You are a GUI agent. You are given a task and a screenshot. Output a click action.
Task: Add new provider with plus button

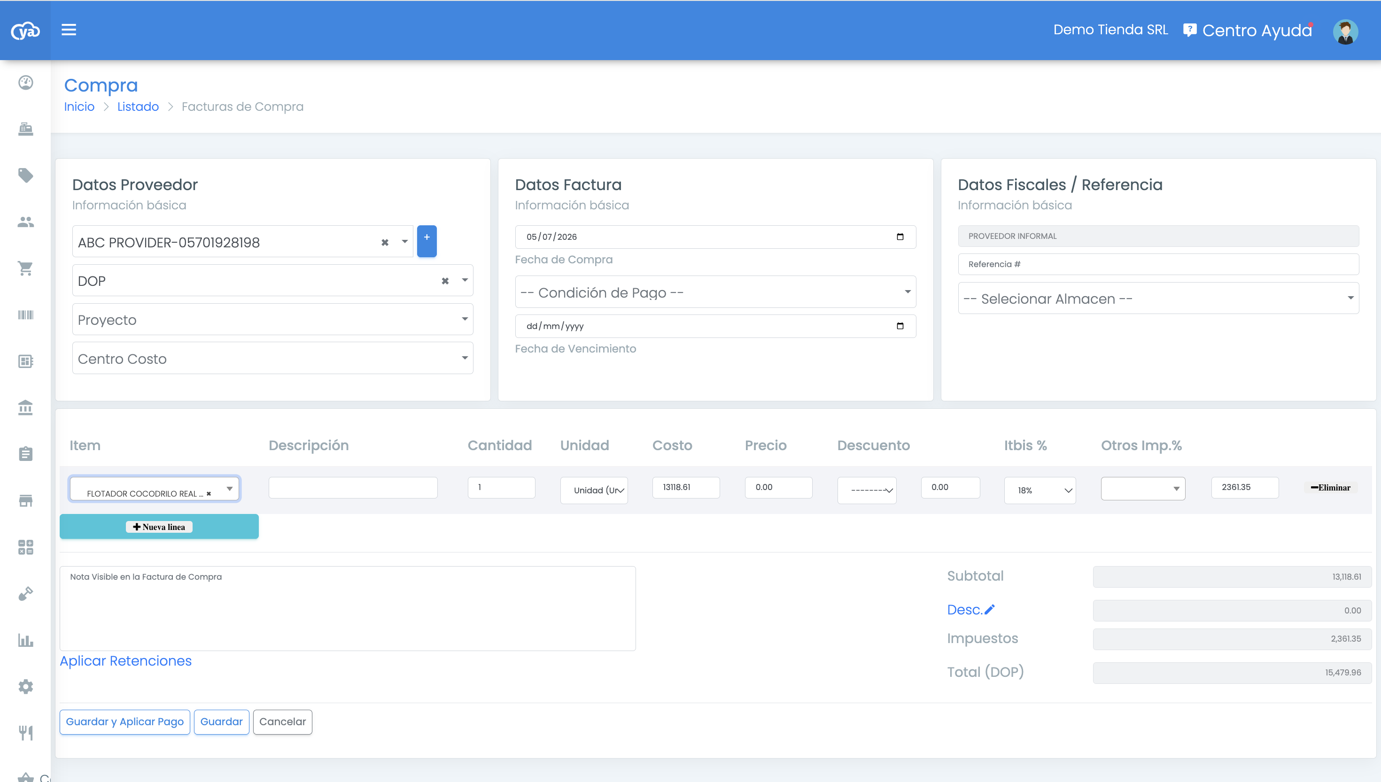tap(427, 241)
